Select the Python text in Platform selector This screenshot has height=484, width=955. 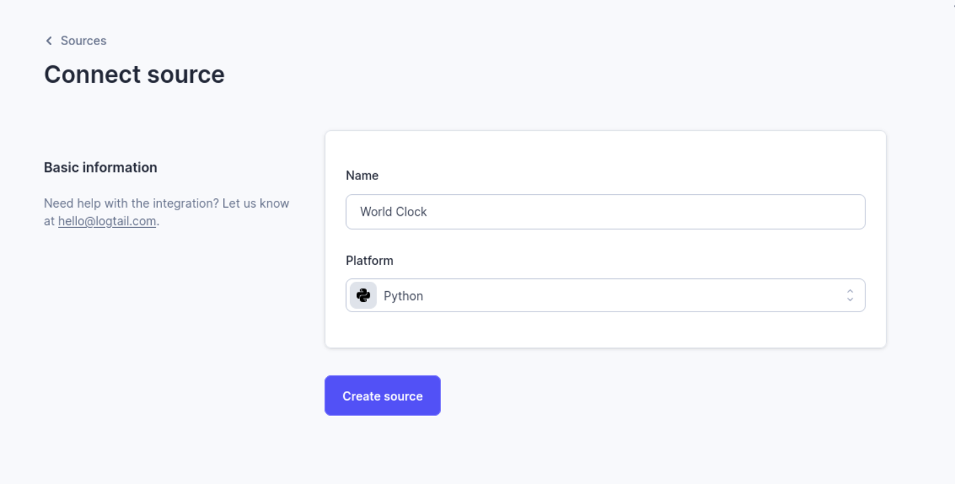click(x=403, y=296)
